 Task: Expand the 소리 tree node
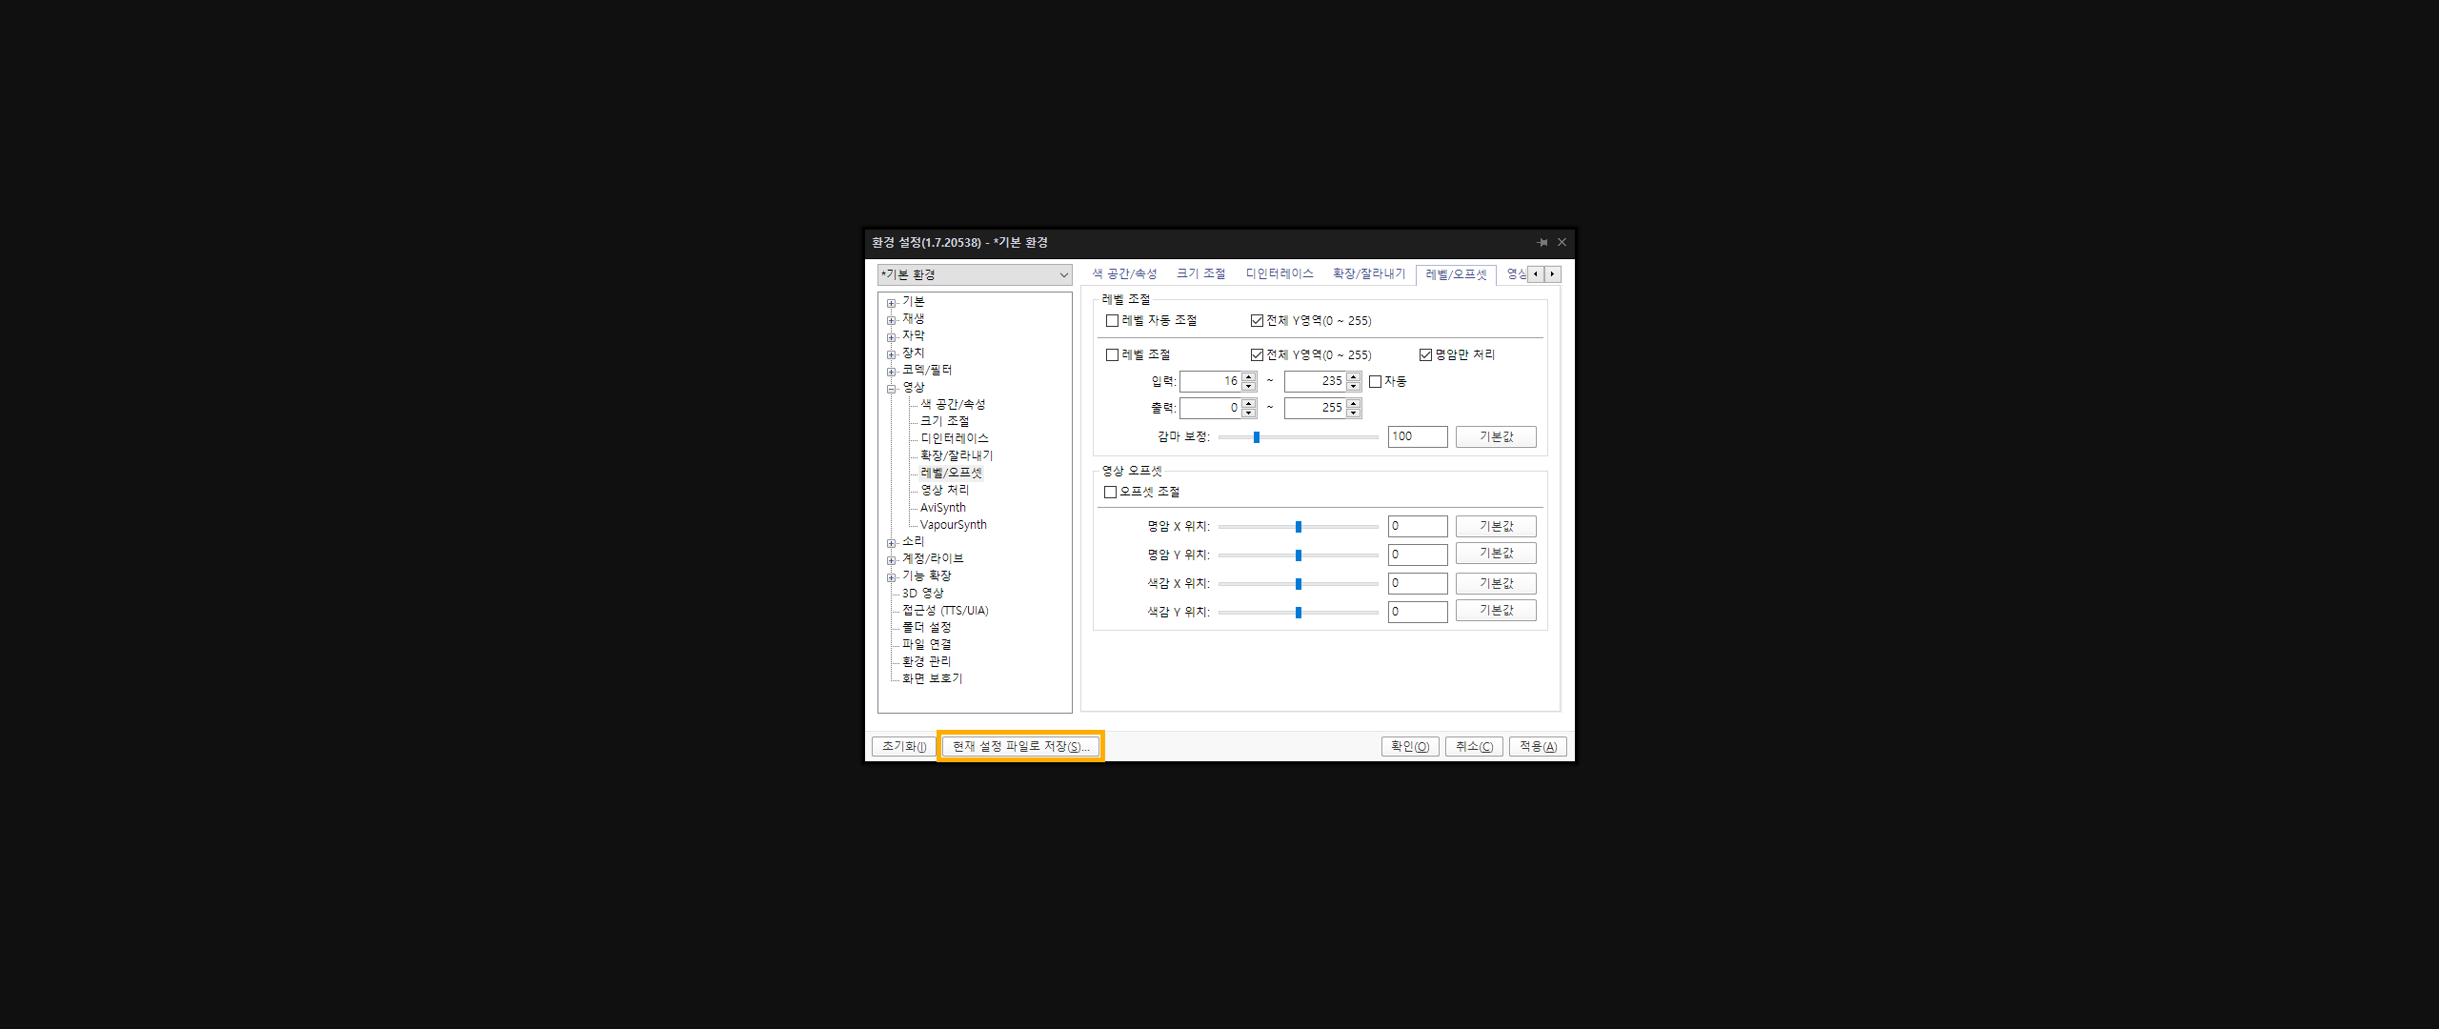point(891,543)
